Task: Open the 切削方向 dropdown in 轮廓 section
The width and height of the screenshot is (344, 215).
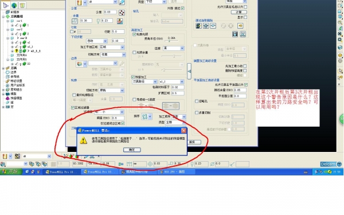Action: point(112,90)
